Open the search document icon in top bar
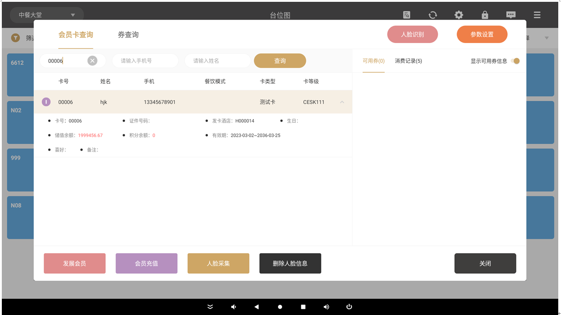The height and width of the screenshot is (315, 561). 407,15
